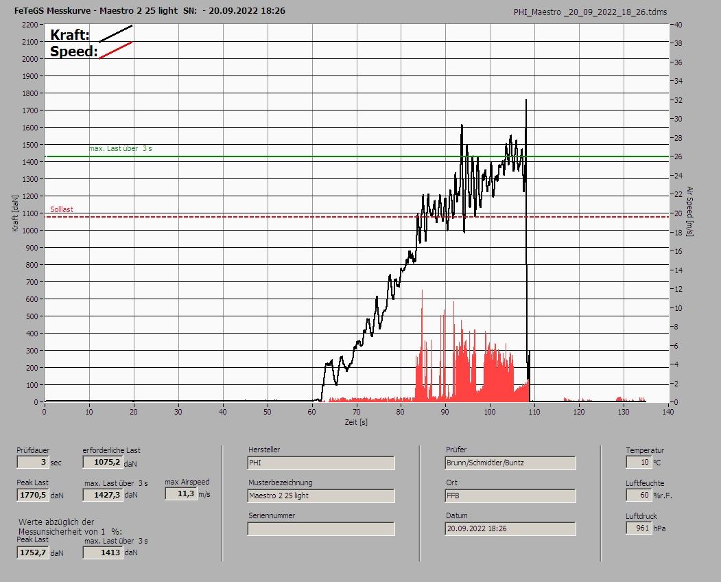Click the Temperatur value field
The image size is (721, 582).
(x=639, y=462)
